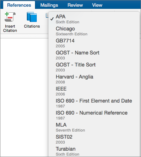141x157 pixels.
Task: Click the Insert Citation icon
Action: click(x=10, y=17)
